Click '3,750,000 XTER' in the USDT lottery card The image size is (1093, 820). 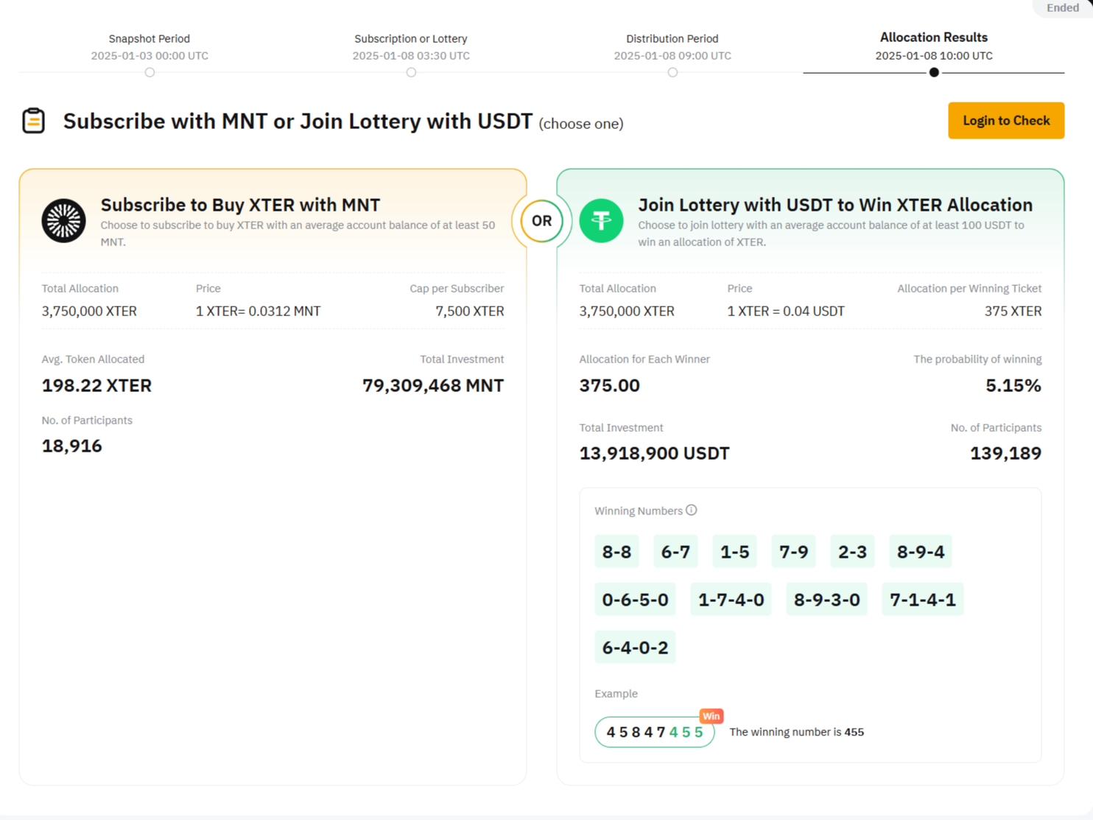[627, 311]
